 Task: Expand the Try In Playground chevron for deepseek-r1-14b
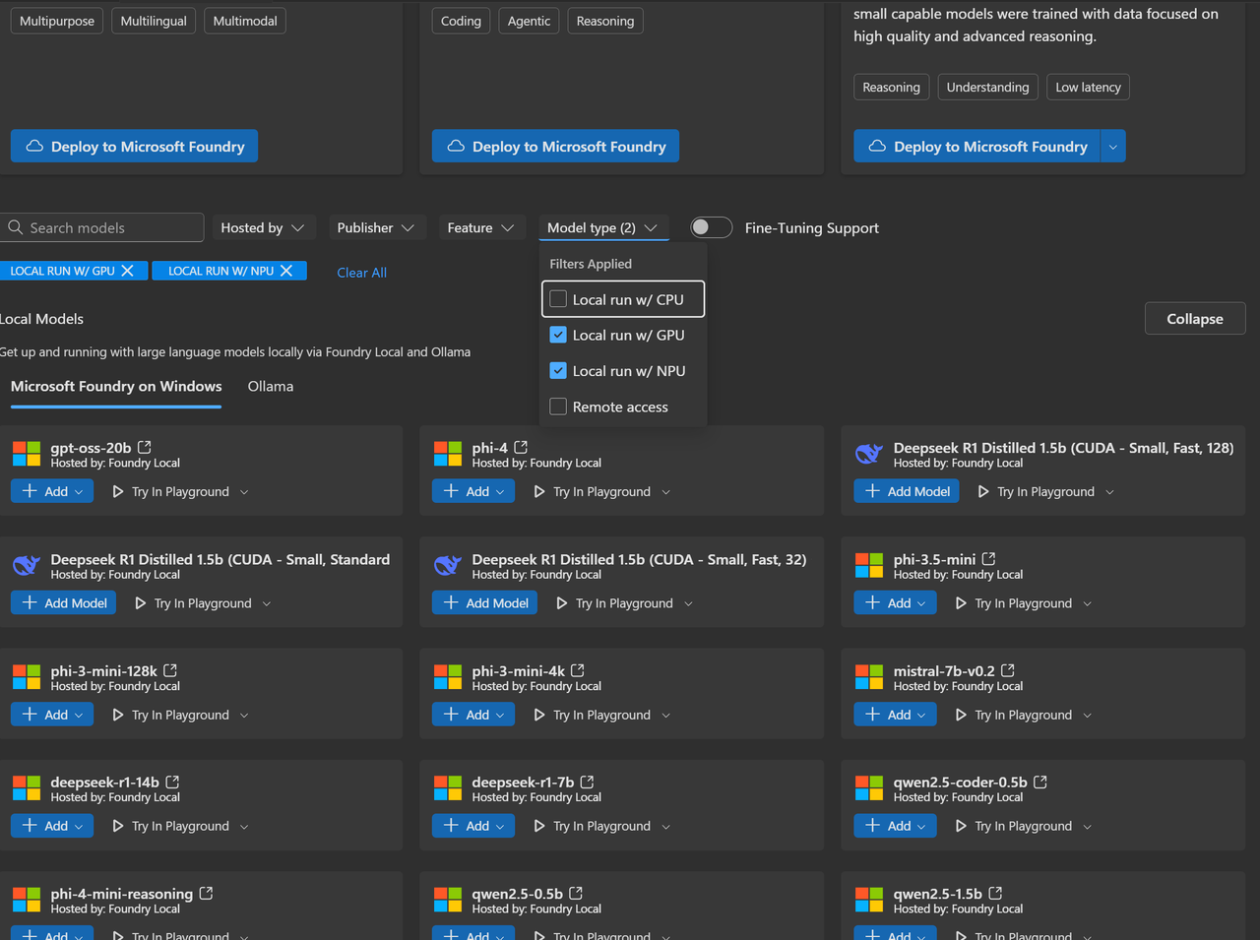tap(245, 826)
